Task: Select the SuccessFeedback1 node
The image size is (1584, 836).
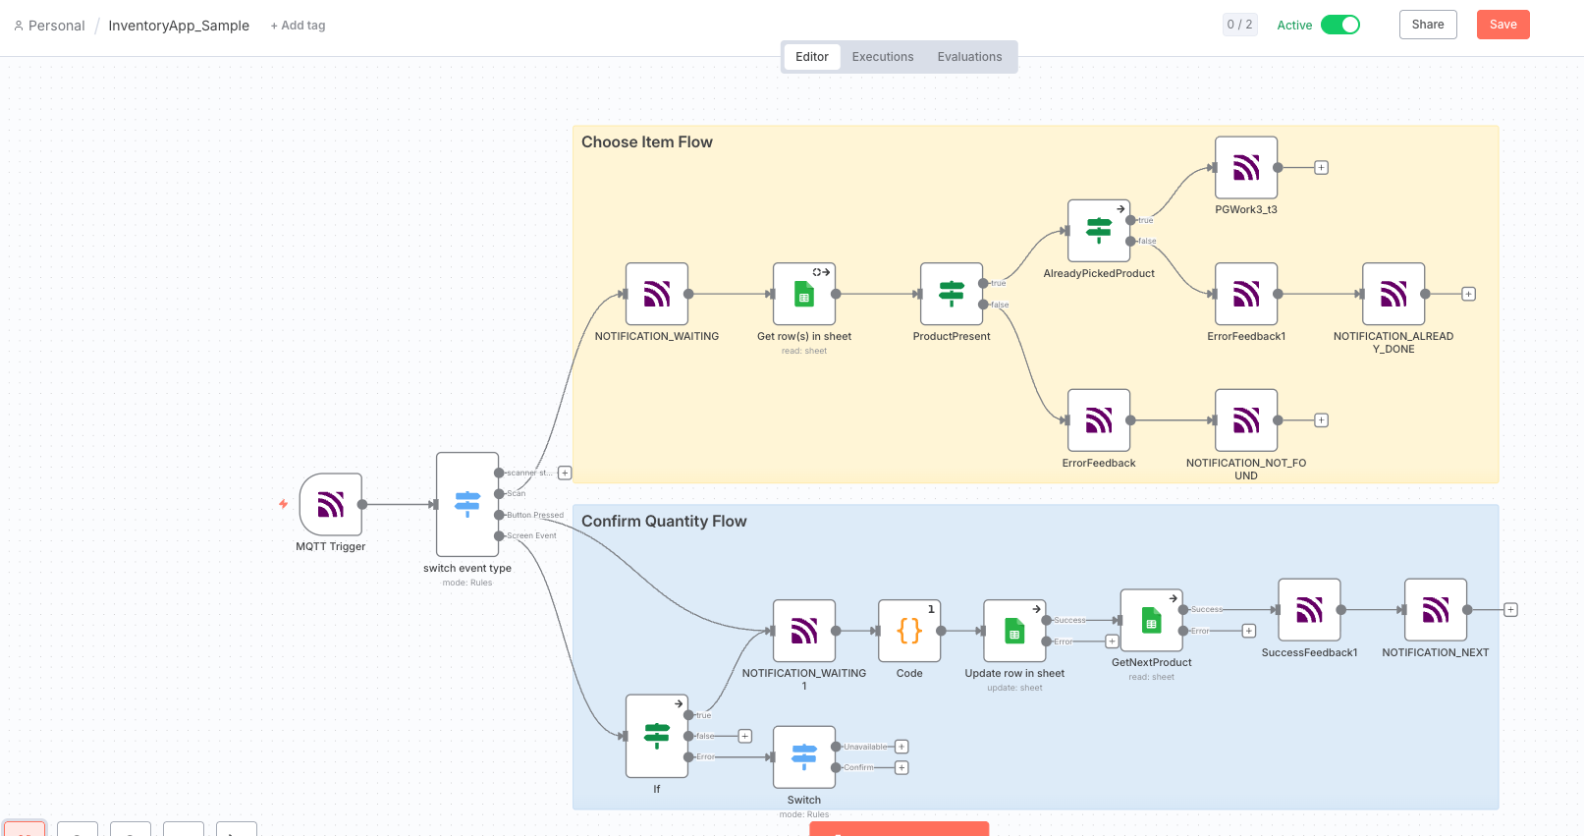Action: tap(1309, 610)
